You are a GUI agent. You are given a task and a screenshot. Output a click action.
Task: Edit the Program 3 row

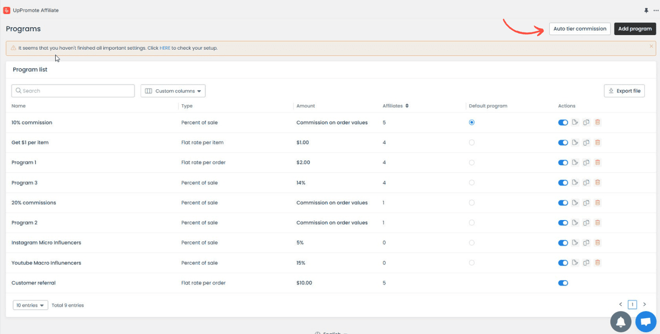tap(575, 182)
